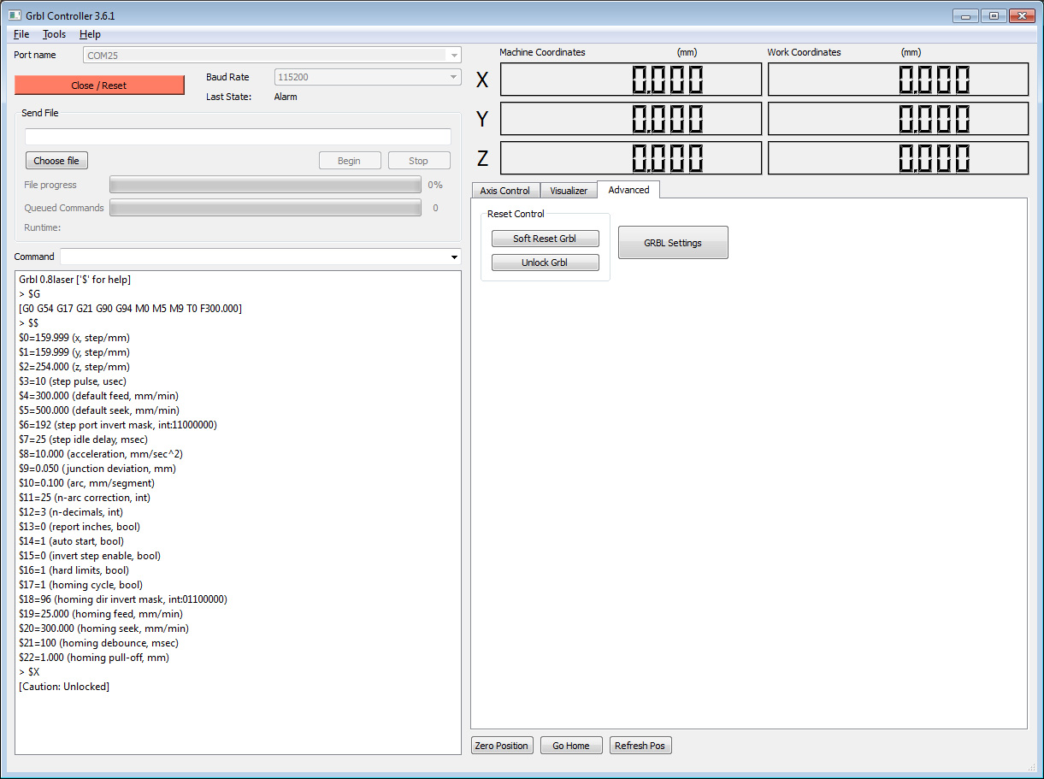Click the "$3=10 (step pulse, usec)" line
This screenshot has height=779, width=1044.
[72, 381]
